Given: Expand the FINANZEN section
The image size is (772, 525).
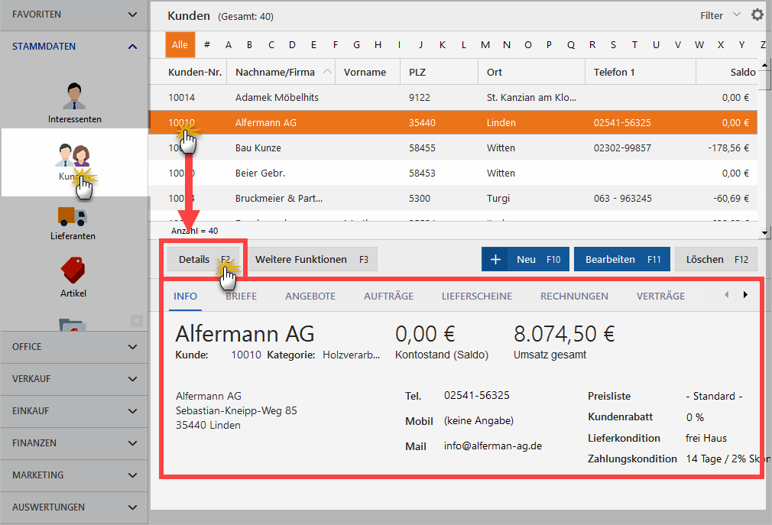Looking at the screenshot, I should click(x=74, y=442).
